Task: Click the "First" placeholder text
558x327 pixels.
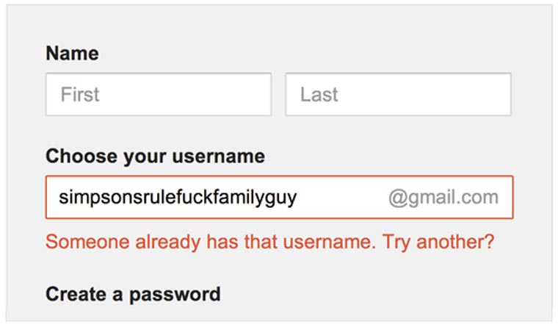Action: point(80,94)
